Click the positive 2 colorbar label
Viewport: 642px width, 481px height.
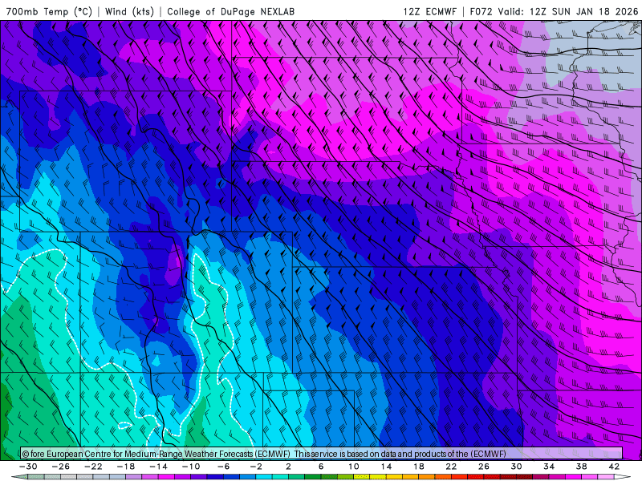click(288, 467)
